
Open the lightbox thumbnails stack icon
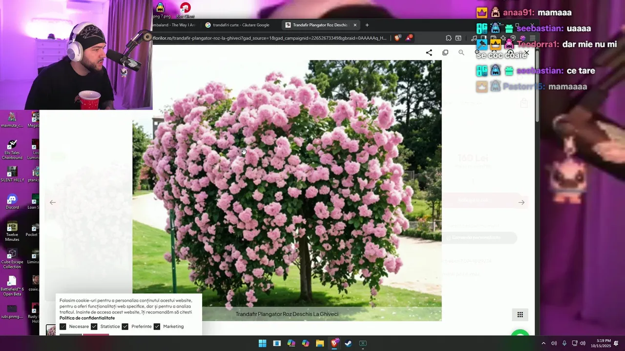[445, 53]
